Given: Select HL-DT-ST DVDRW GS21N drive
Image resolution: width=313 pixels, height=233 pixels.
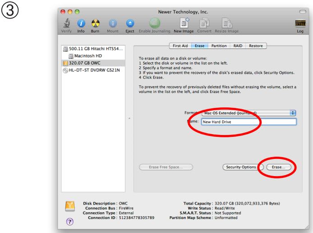Looking at the screenshot, I should tap(93, 70).
